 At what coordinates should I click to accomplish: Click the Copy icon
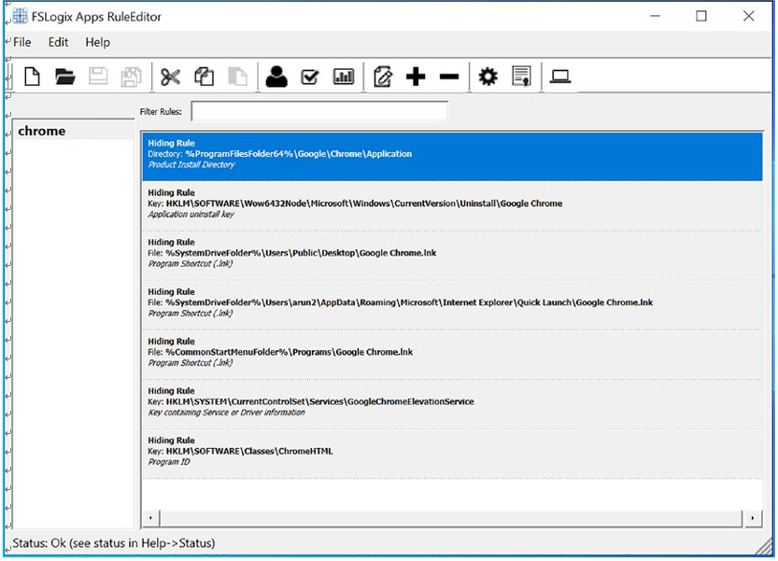pyautogui.click(x=204, y=77)
